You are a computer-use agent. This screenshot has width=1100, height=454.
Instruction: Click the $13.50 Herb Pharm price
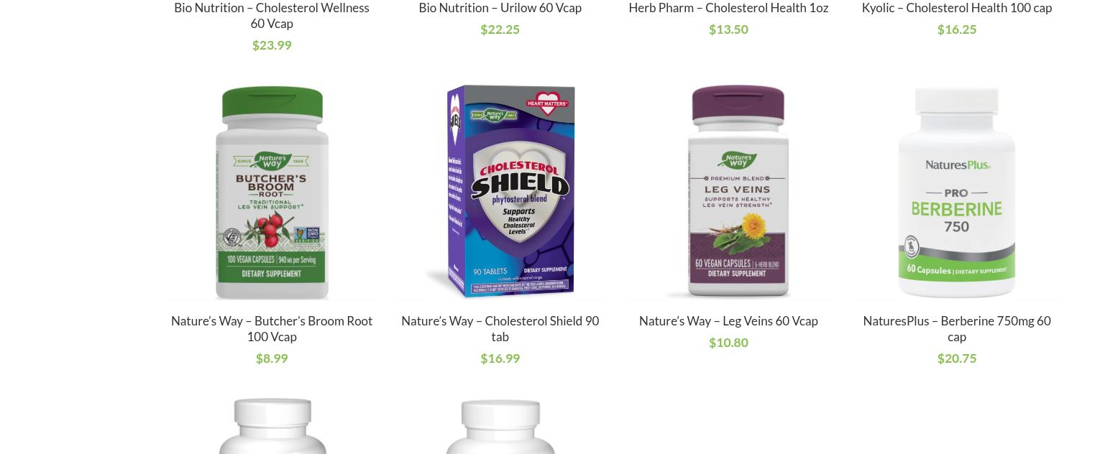pos(728,29)
